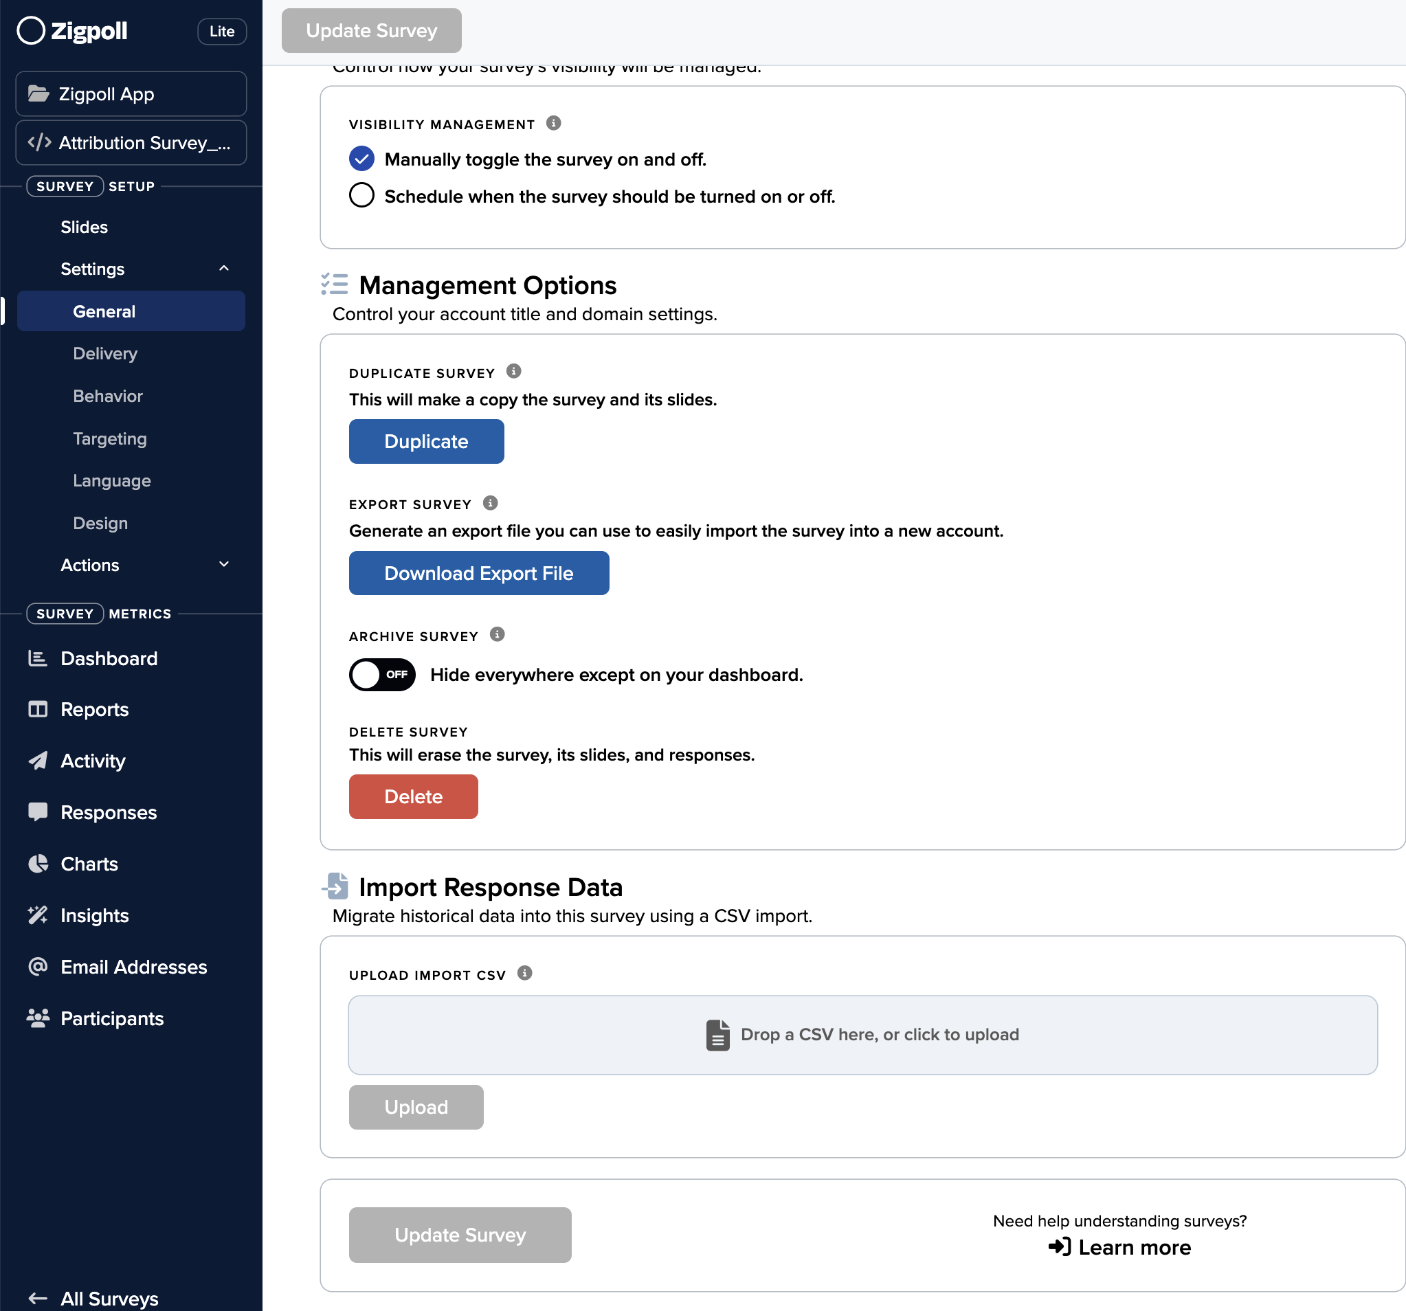
Task: Click the Visibility Management info icon
Action: [x=553, y=123]
